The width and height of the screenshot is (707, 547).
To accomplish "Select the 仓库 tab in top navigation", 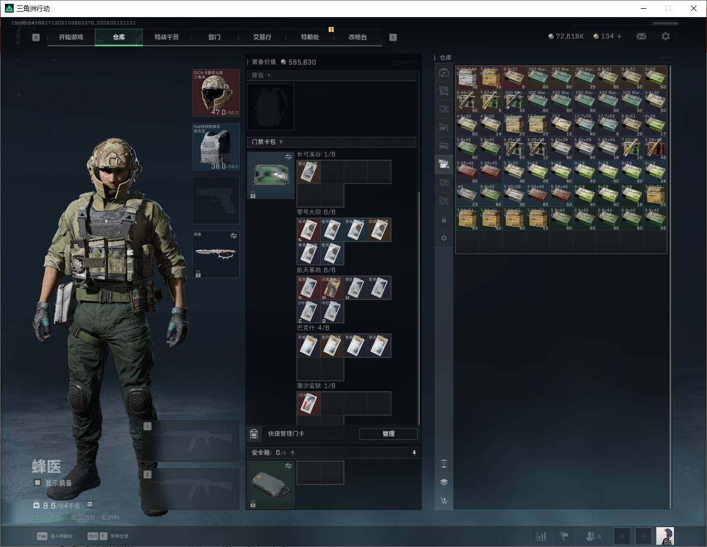I will pos(119,37).
